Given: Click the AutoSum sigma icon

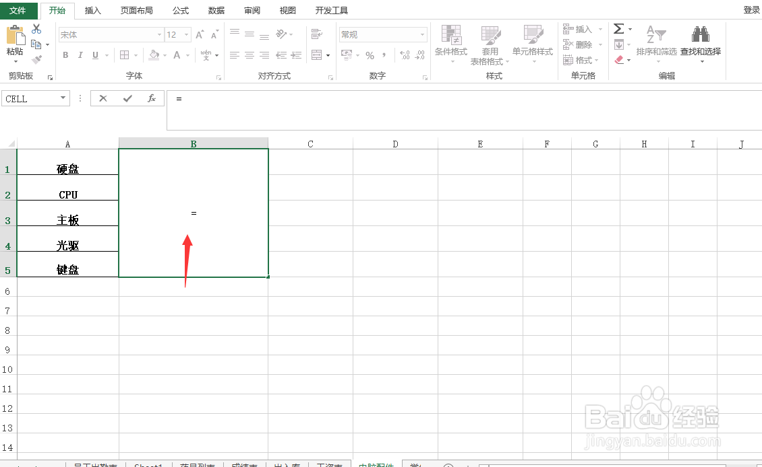Looking at the screenshot, I should tap(618, 29).
